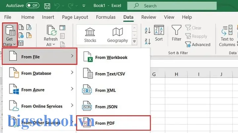This screenshot has width=238, height=133.
Task: Expand the From File submenu
Action: [40, 56]
